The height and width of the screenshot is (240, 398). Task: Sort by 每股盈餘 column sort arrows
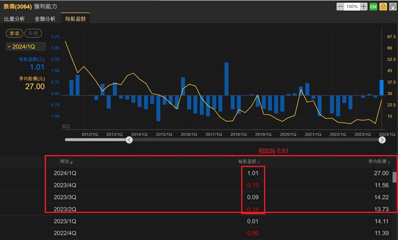tap(259, 162)
